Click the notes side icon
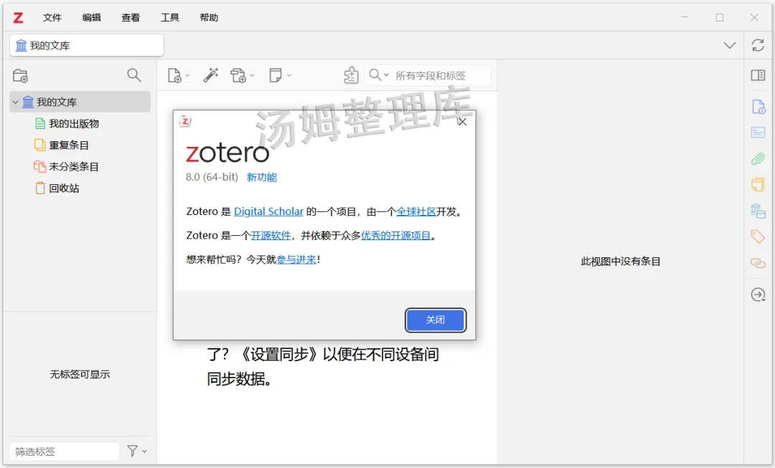Viewport: 775px width, 468px height. coord(758,185)
